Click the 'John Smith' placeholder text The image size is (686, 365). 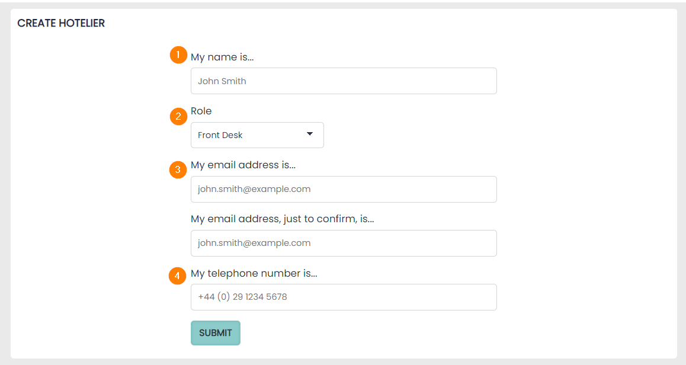pos(222,81)
